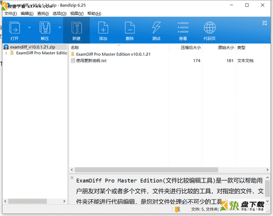Viewport: 273px width, 216px height.
Task: Click the Extract (解压) toolbar icon
Action: pos(45,28)
